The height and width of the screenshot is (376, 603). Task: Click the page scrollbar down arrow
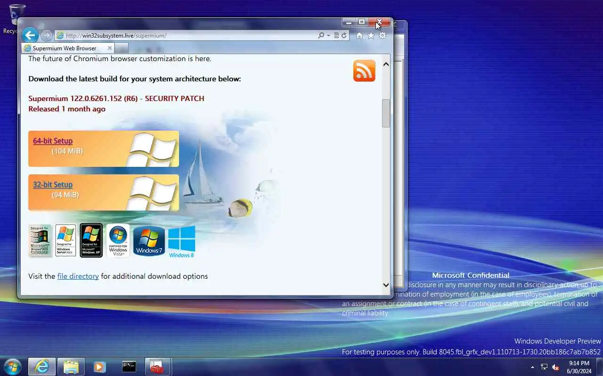click(386, 285)
